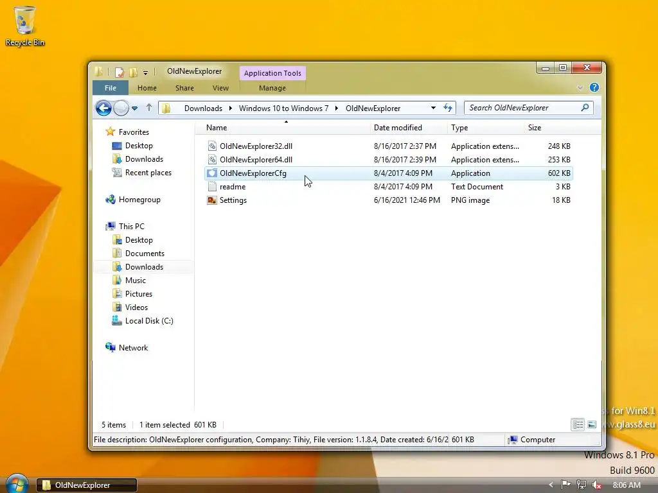Go up one folder level arrow

coord(149,108)
